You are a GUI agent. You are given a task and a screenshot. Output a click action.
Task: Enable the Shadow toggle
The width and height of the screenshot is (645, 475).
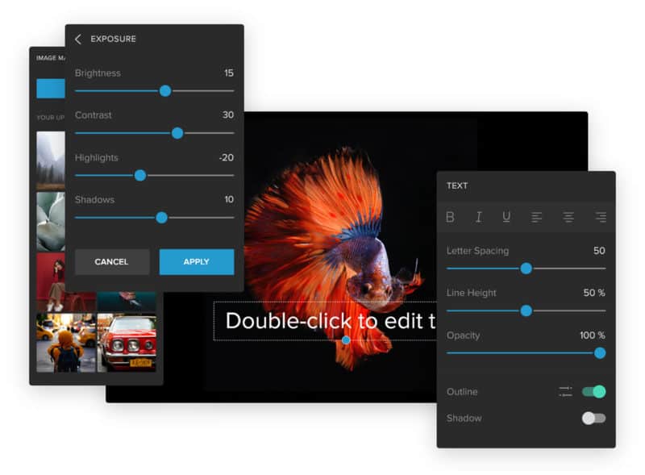pyautogui.click(x=594, y=418)
